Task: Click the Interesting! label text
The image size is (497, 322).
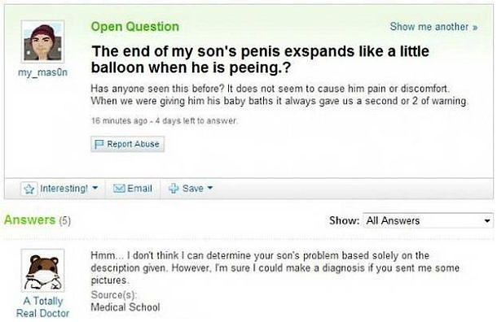Action: [x=64, y=189]
